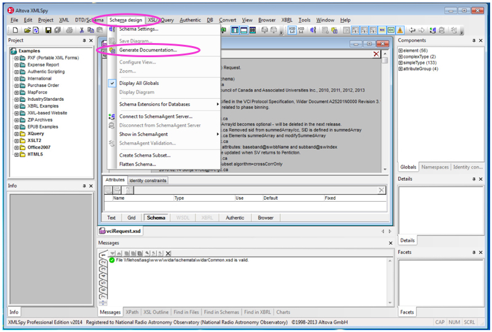
Task: Select XSD 1.0 mode toolbar icon
Action: [292, 30]
